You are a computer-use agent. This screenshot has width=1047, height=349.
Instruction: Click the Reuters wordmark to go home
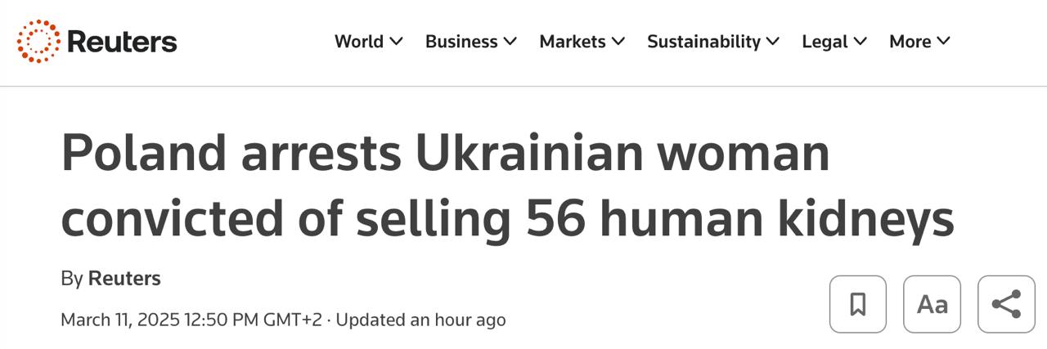click(122, 42)
